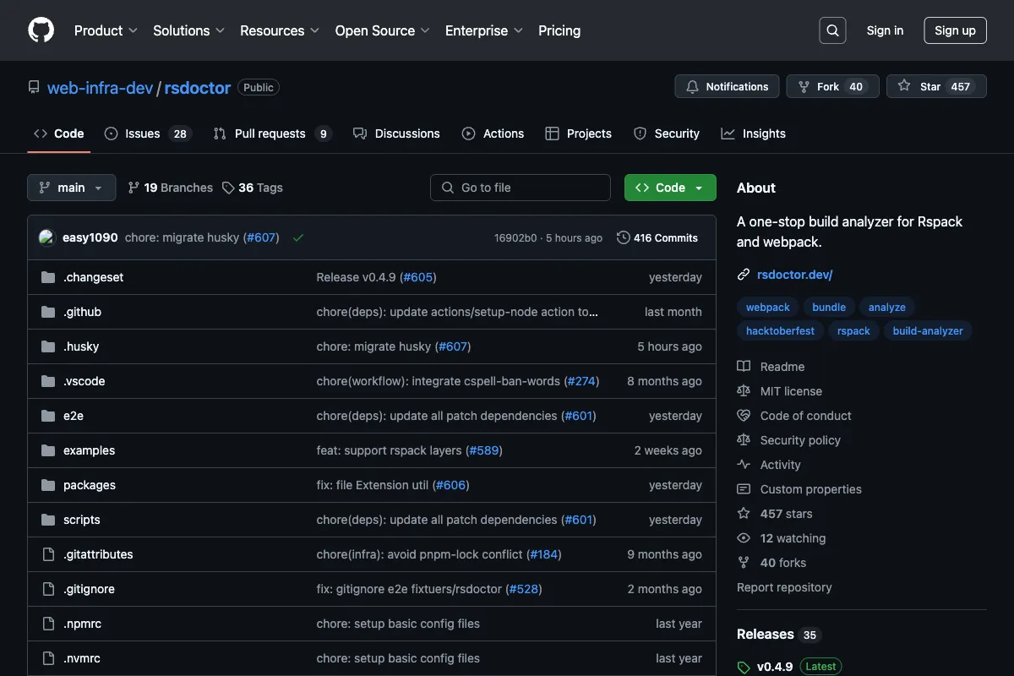Expand the Solutions menu
Screen dimensions: 1014x676
[188, 30]
